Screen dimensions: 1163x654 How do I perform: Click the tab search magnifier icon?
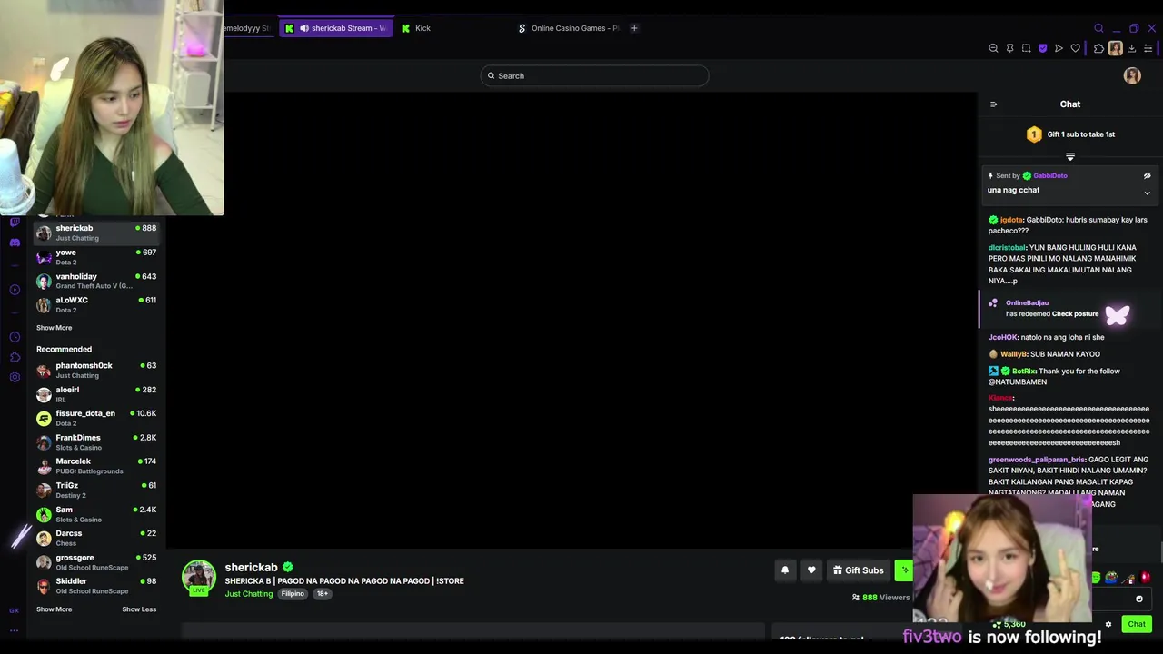pyautogui.click(x=1098, y=28)
